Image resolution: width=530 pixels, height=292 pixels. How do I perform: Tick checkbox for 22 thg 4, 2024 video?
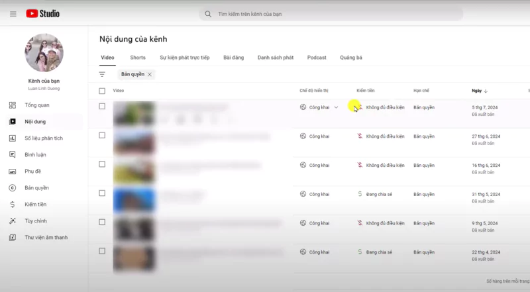point(102,251)
